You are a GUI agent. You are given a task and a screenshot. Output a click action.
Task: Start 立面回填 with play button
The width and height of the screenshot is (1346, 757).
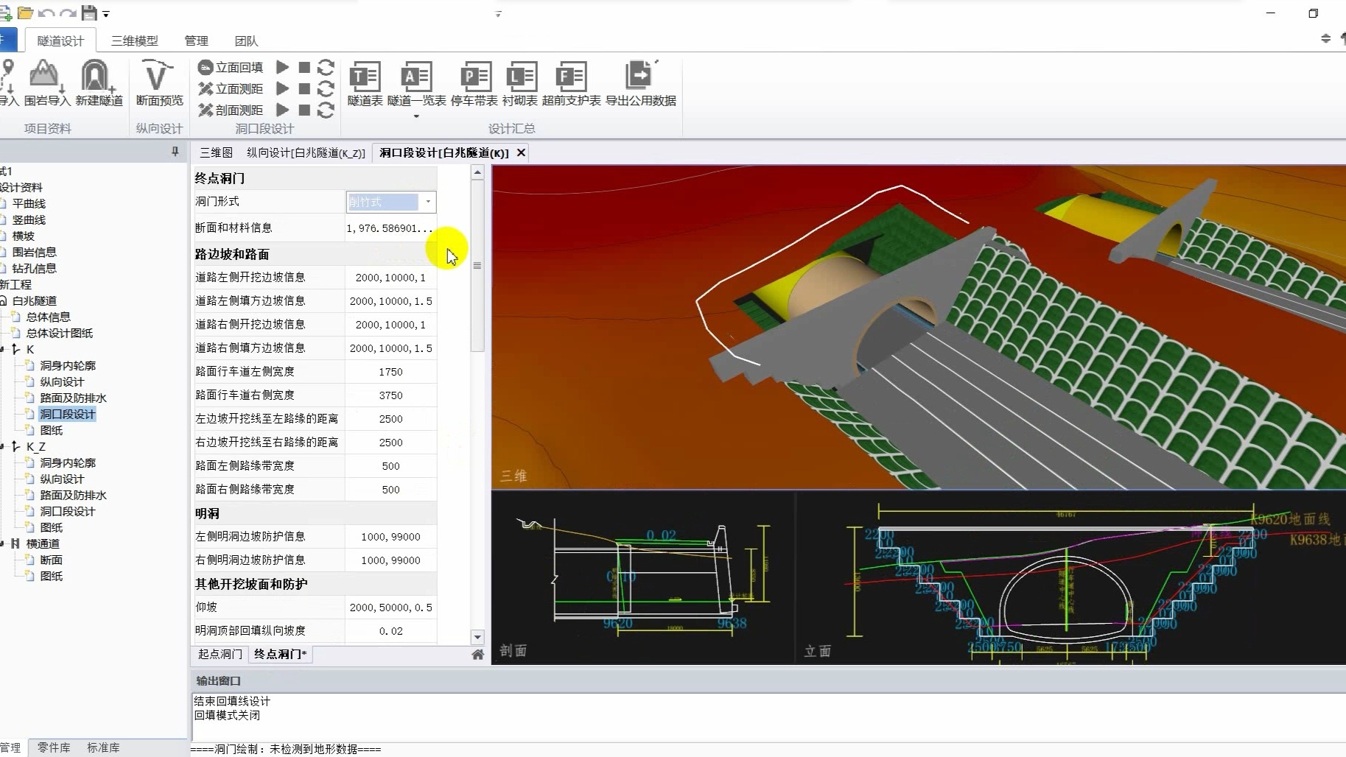pos(282,68)
